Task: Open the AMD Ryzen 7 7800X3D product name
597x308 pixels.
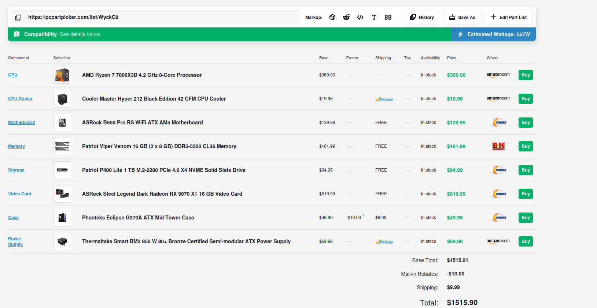Action: (x=142, y=75)
